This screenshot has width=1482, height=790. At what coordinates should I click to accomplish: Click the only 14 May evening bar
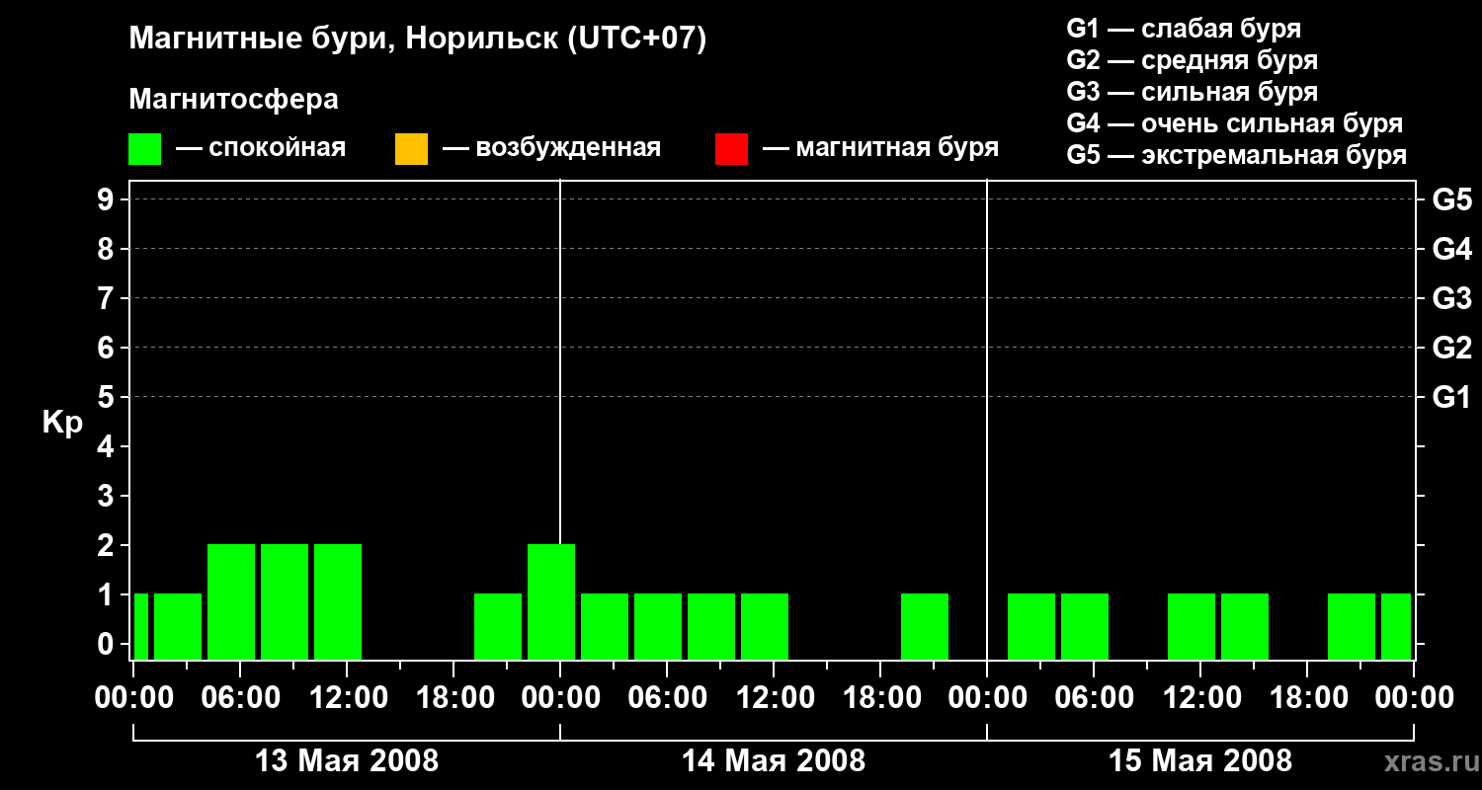[925, 626]
